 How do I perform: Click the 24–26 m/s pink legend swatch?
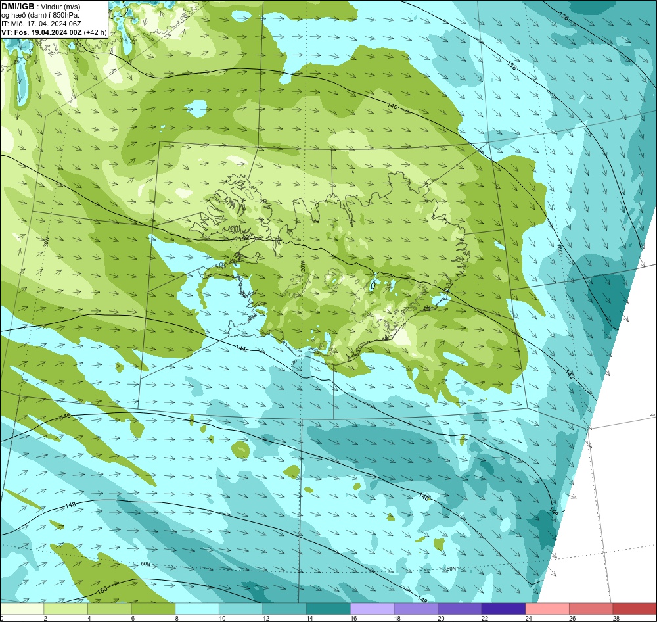point(547,609)
